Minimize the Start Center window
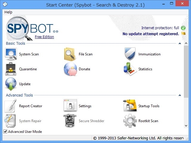The width and height of the screenshot is (191, 143). click(x=164, y=4)
